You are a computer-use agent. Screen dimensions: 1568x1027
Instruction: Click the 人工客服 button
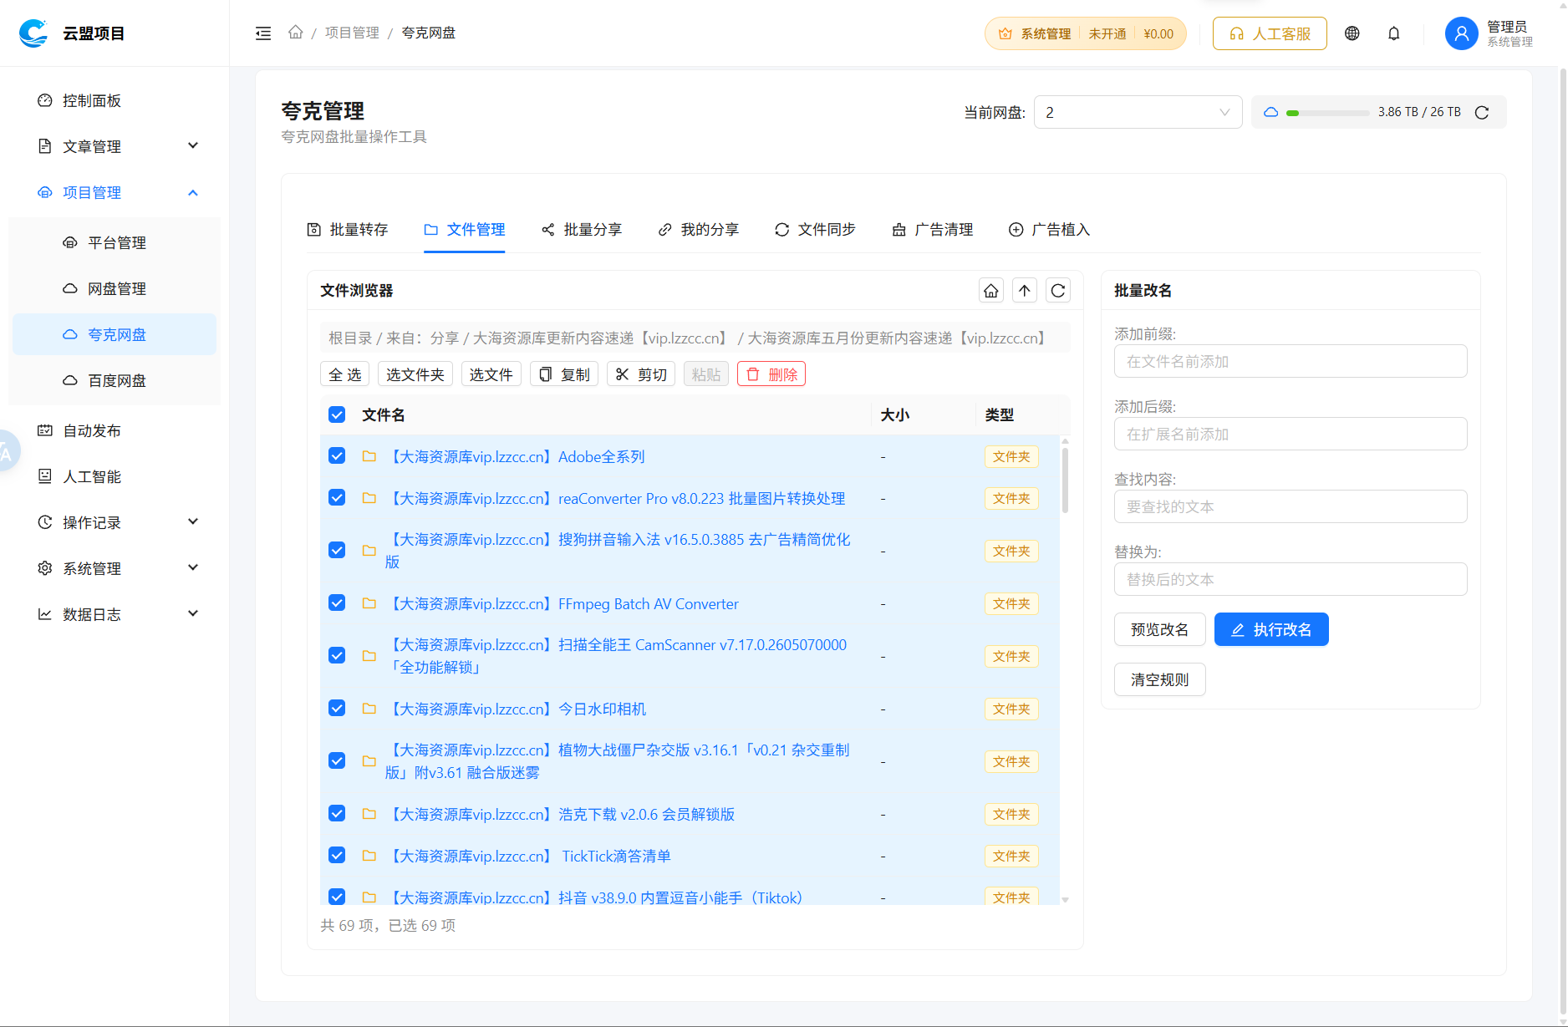coord(1270,33)
